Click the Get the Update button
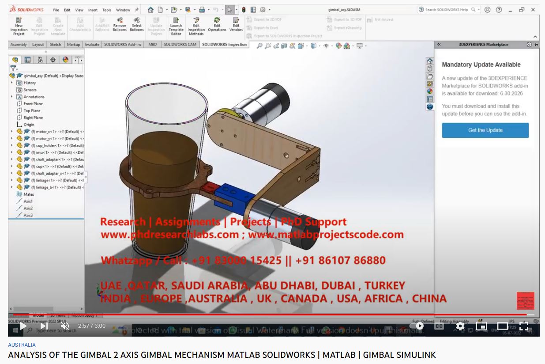The width and height of the screenshot is (545, 364). [x=485, y=130]
